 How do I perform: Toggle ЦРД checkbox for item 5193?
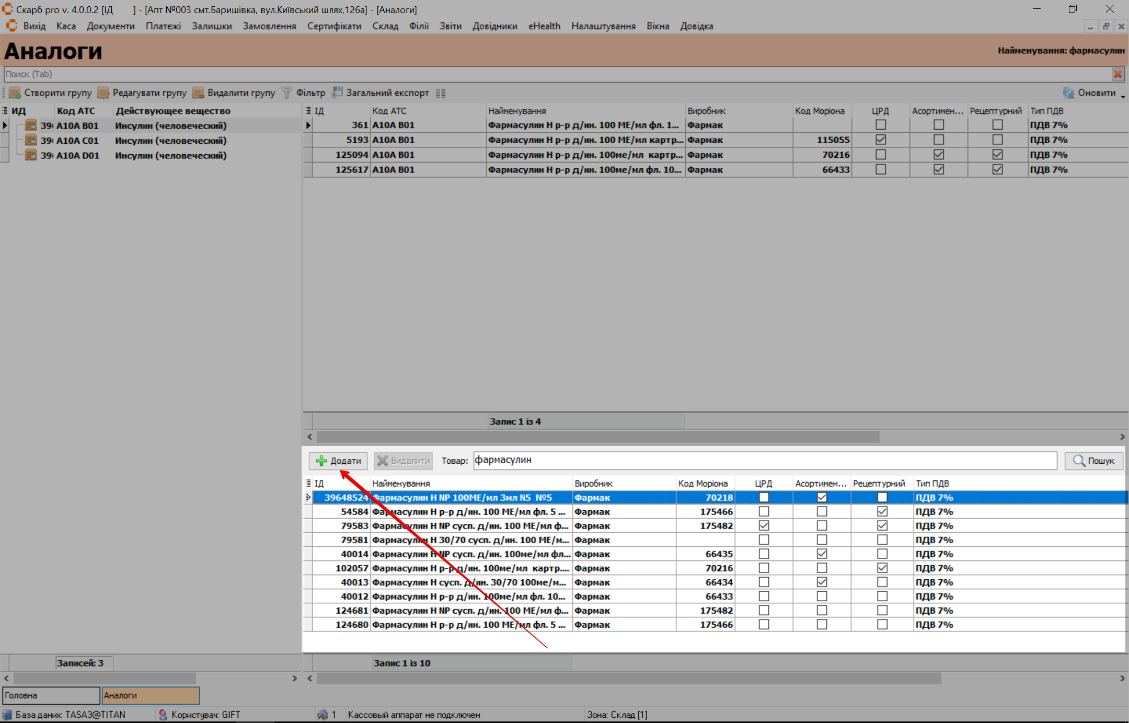[881, 140]
